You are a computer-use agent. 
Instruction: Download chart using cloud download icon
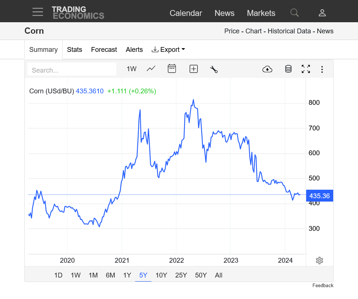click(x=267, y=69)
